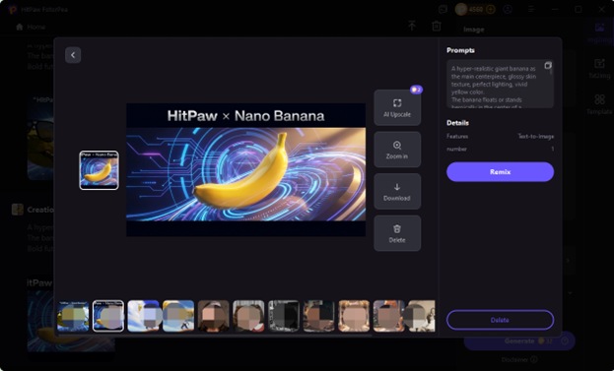Open the Img2Img tab in the right sidebar
The width and height of the screenshot is (614, 371).
pyautogui.click(x=599, y=32)
